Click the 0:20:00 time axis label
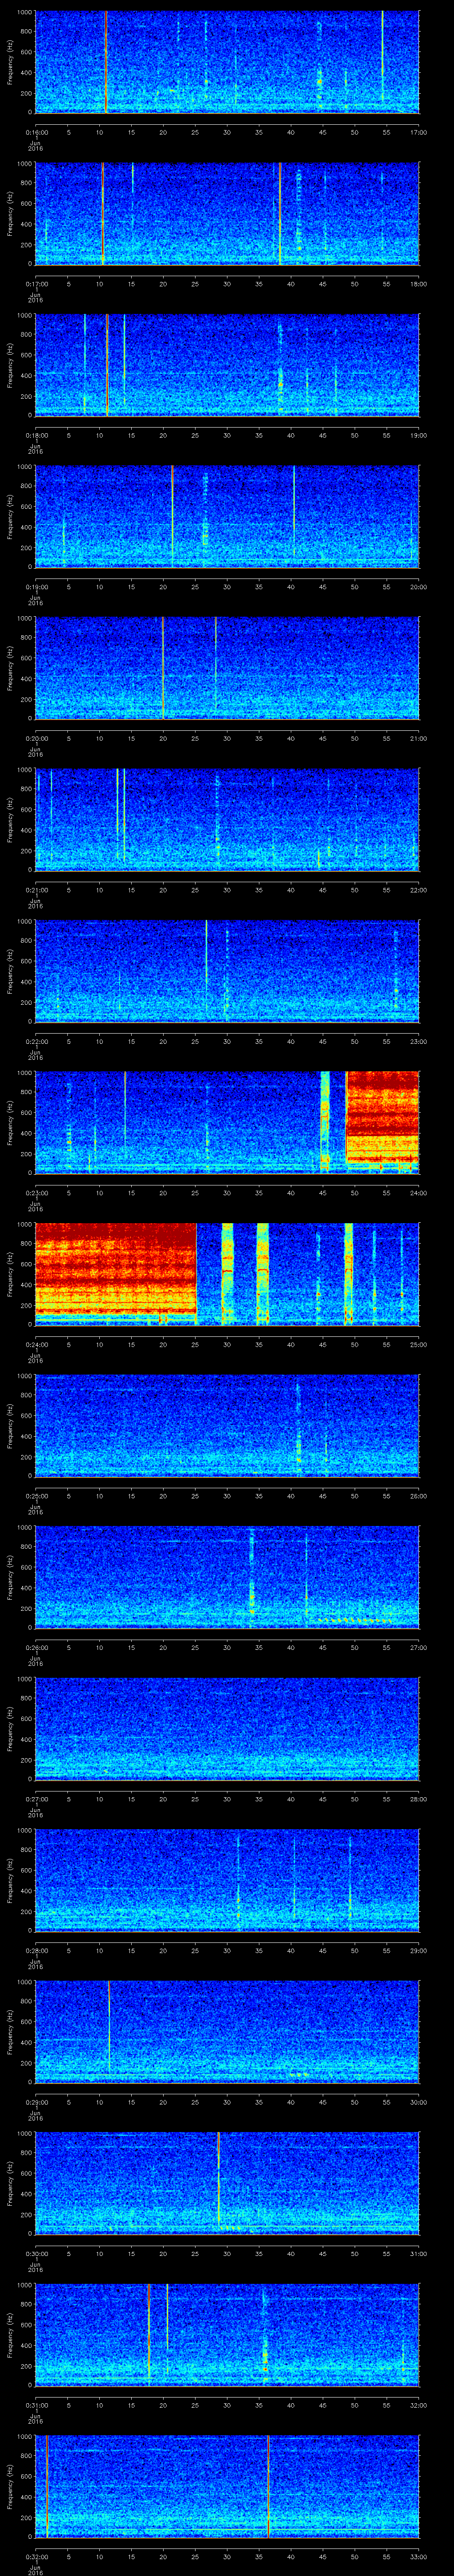Viewport: 454px width, 2576px height. (x=36, y=738)
